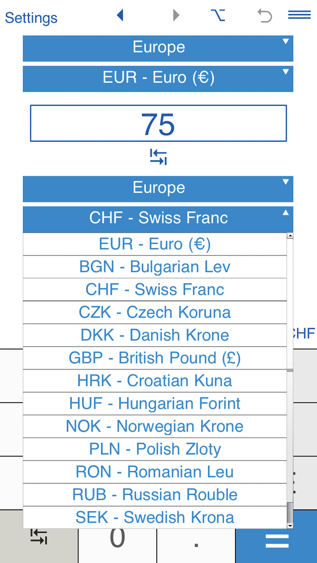Collapse the CHF - Swiss Franc dropdown
Viewport: 317px width, 563px height.
pyautogui.click(x=158, y=219)
